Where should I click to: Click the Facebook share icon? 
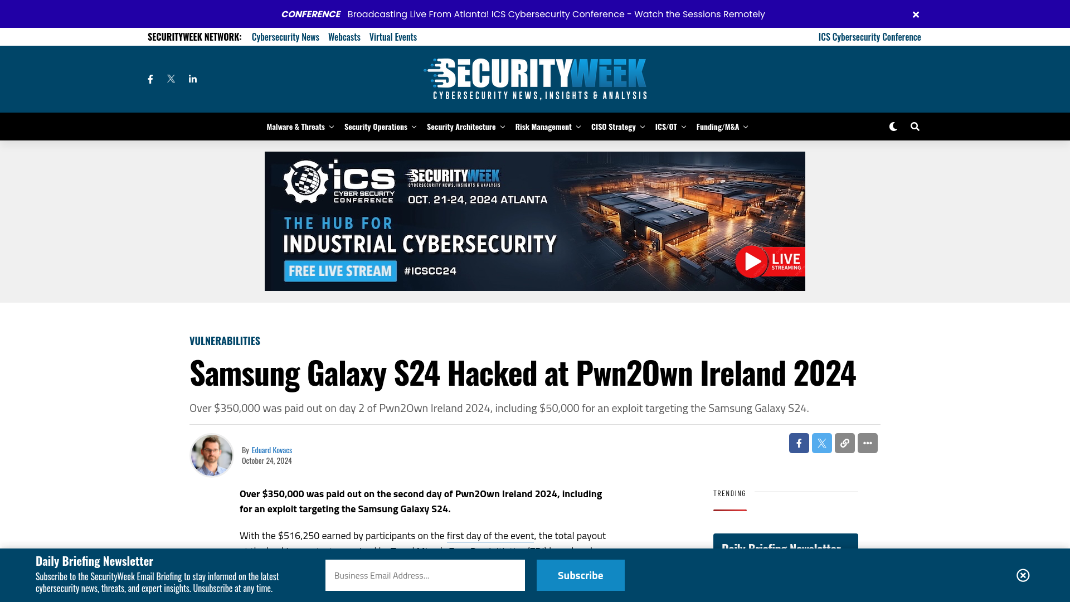pos(799,443)
